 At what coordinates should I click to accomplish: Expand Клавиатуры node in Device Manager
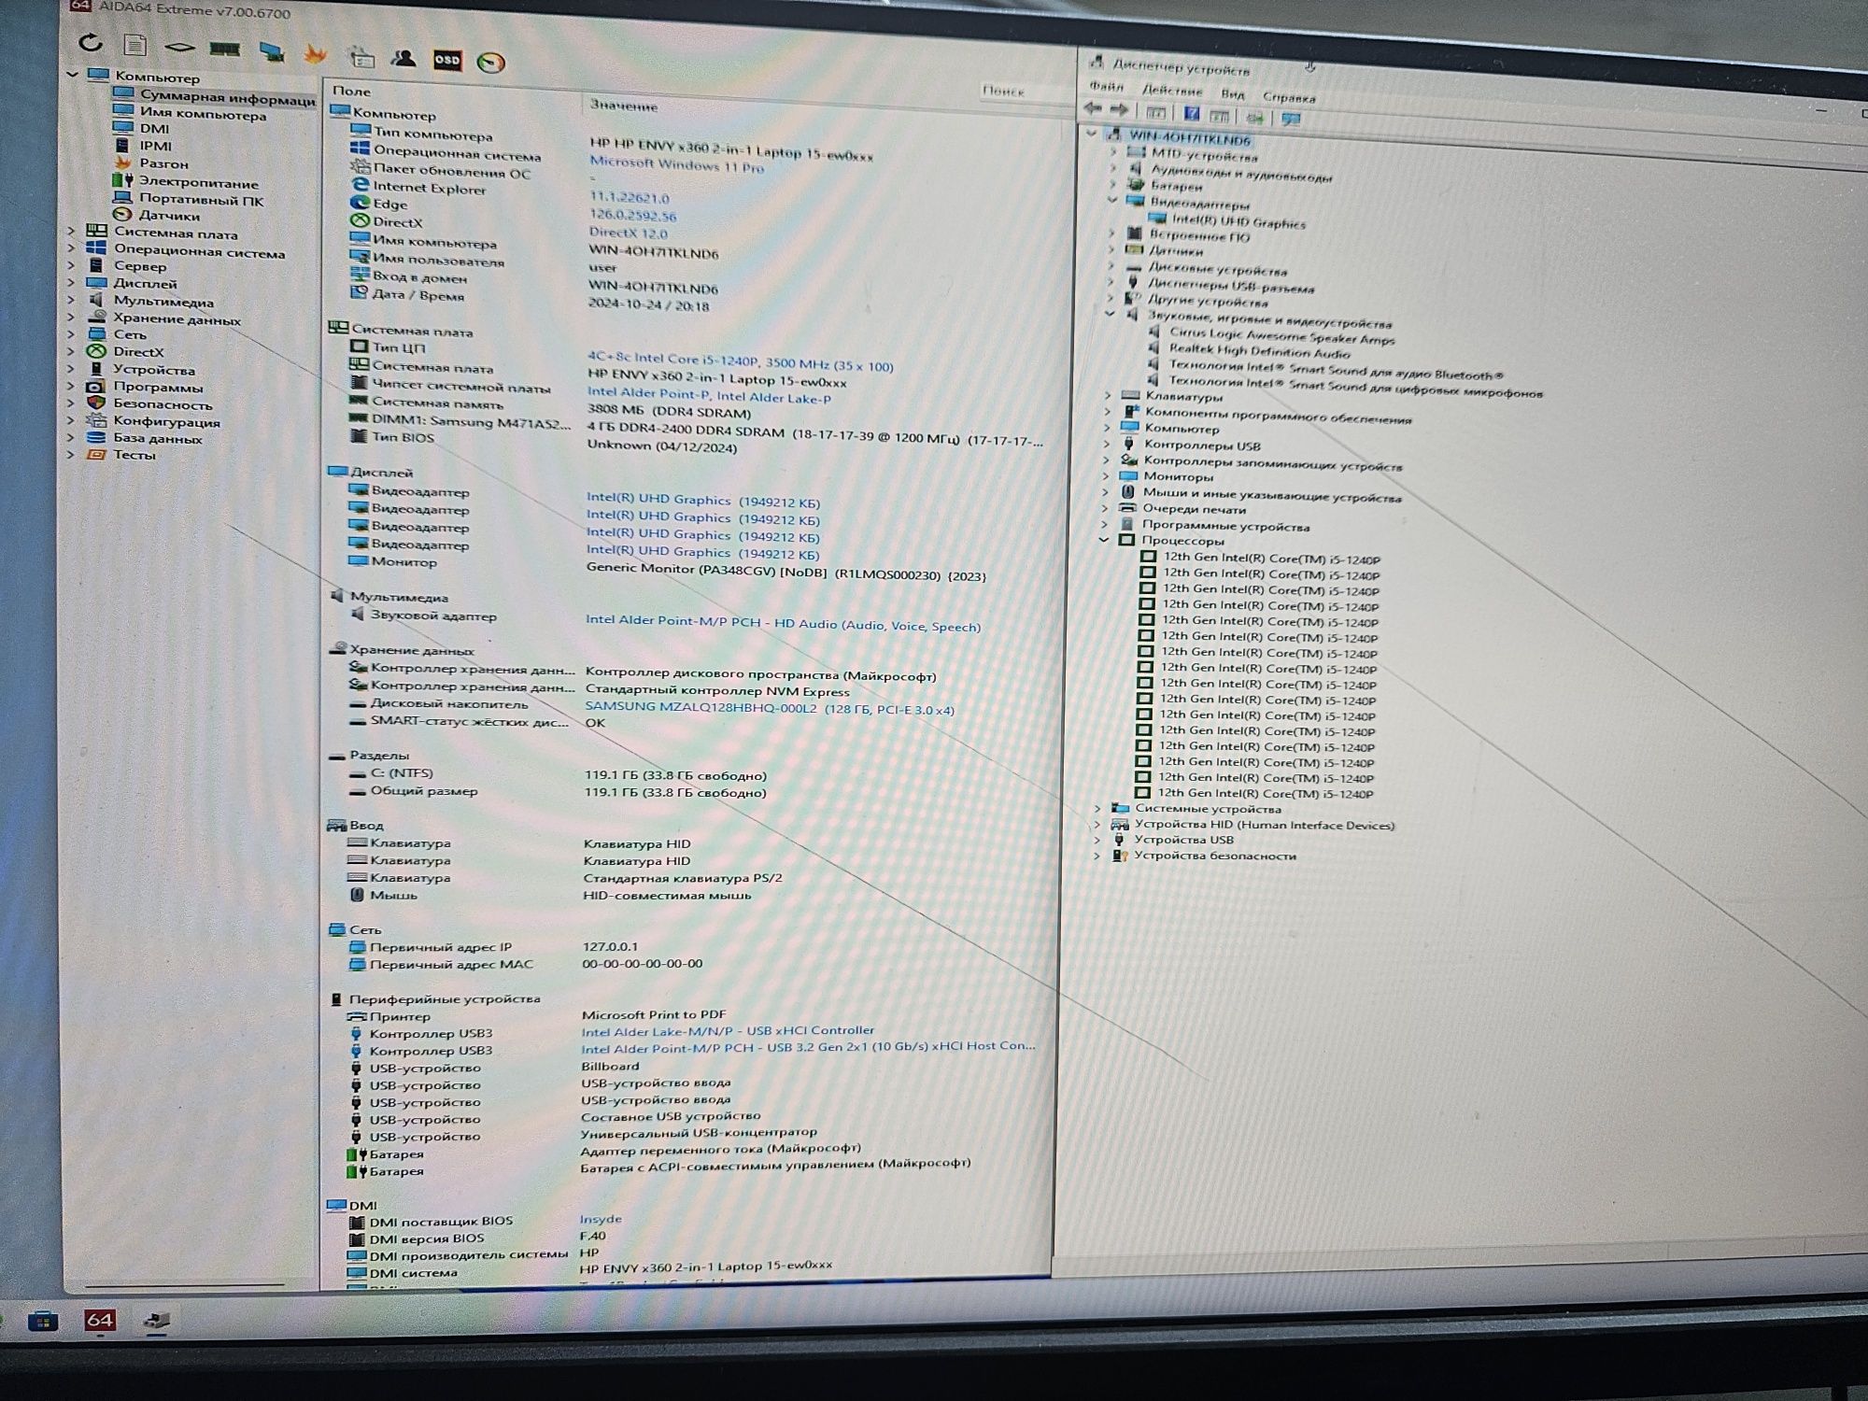click(x=1108, y=395)
